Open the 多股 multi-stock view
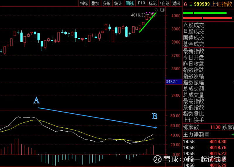234x167 pixels. point(107,4)
